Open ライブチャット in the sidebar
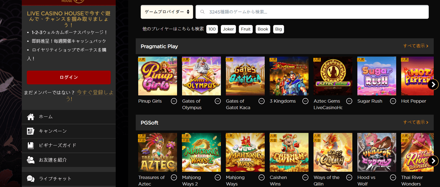 click(x=69, y=179)
